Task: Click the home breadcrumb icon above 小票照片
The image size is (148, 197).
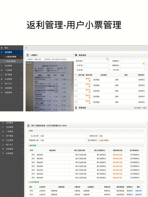Action: click(x=26, y=48)
